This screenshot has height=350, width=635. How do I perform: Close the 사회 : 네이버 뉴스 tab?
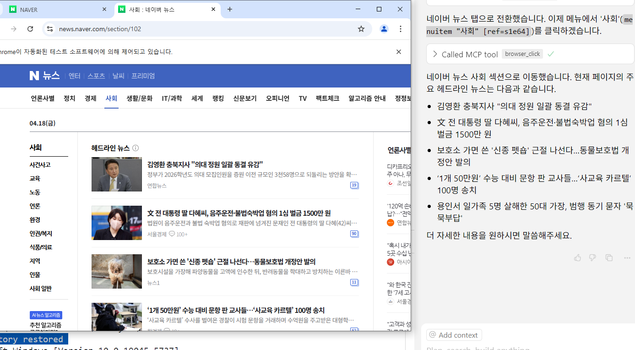point(213,9)
